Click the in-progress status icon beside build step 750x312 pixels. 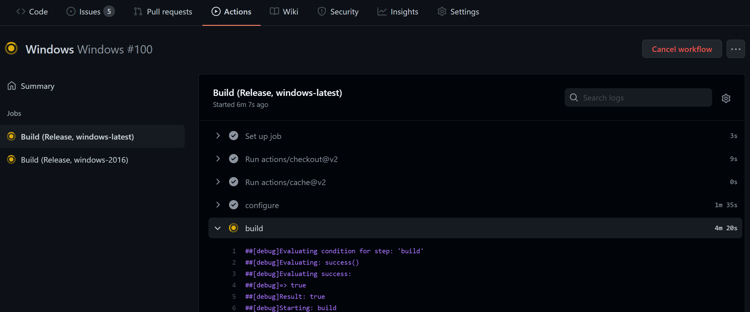(x=234, y=228)
